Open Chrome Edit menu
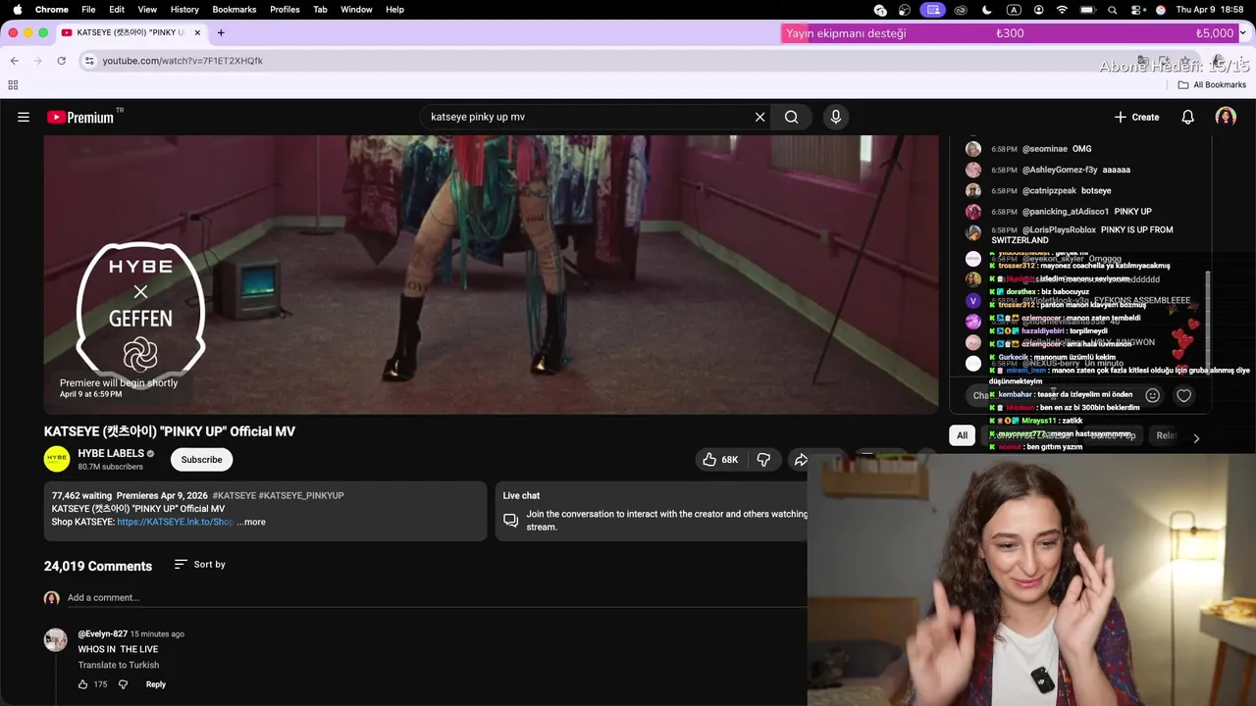The image size is (1256, 706). [117, 9]
